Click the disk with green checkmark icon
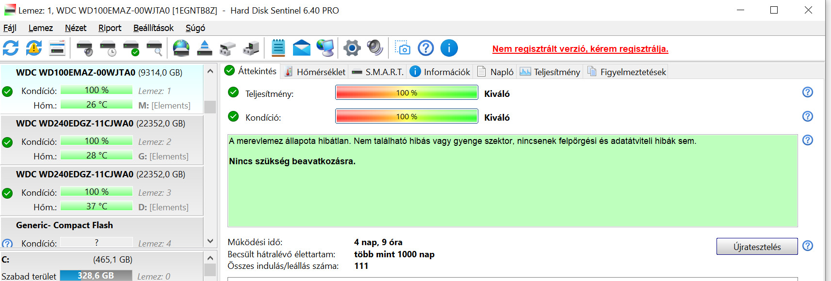This screenshot has height=281, width=831. (131, 48)
